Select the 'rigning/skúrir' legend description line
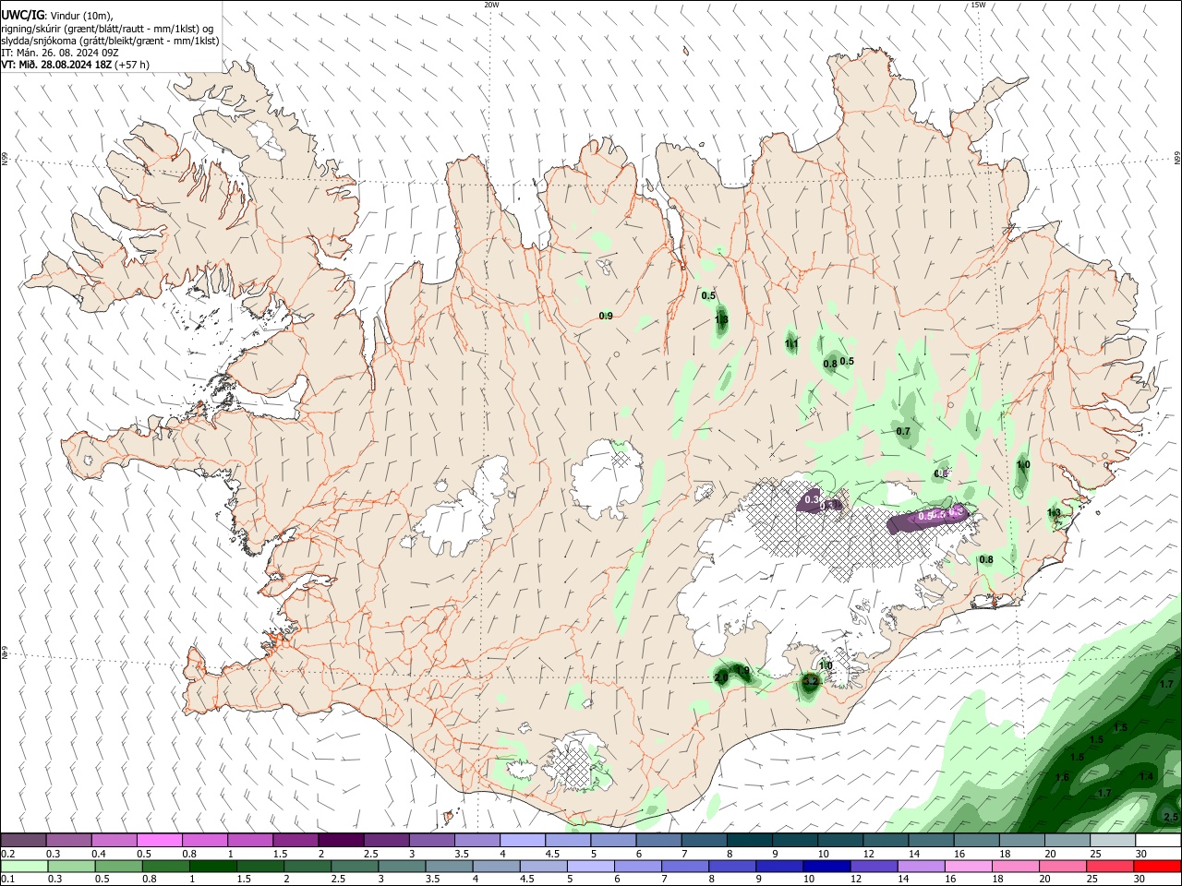The height and width of the screenshot is (886, 1182). (x=107, y=28)
